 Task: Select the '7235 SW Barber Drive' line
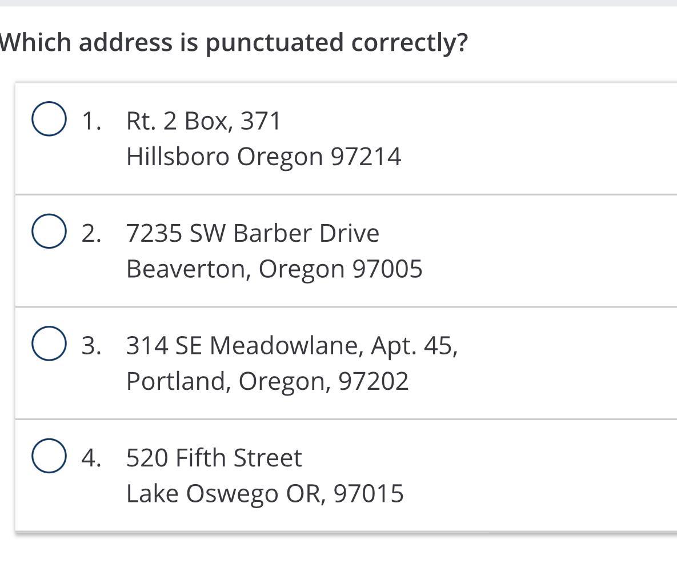pos(253,233)
